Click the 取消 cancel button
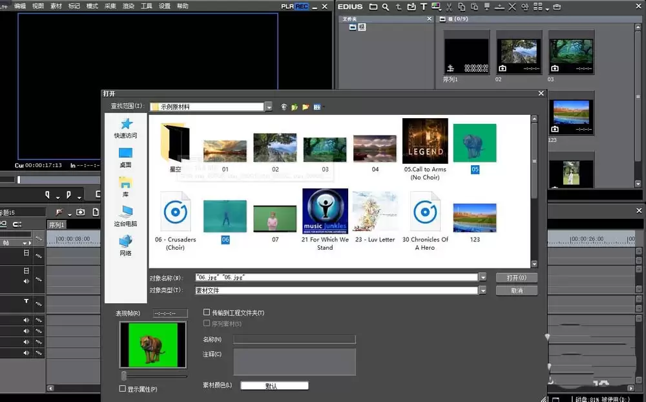This screenshot has width=646, height=402. click(517, 290)
